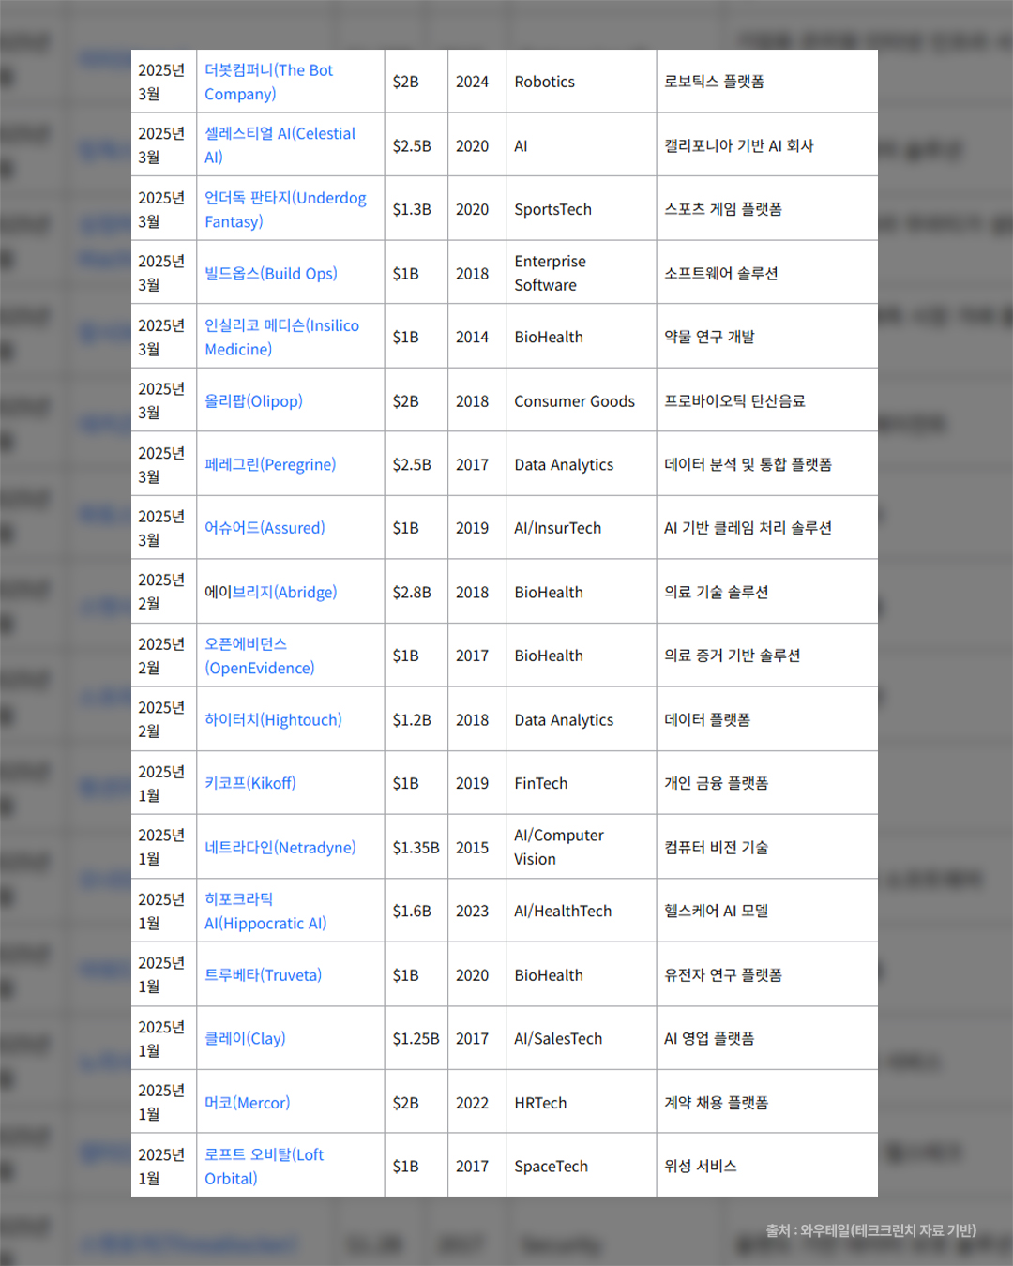The width and height of the screenshot is (1013, 1266).
Task: Select the '2025년 2월' date in Abridge row
Action: click(161, 593)
